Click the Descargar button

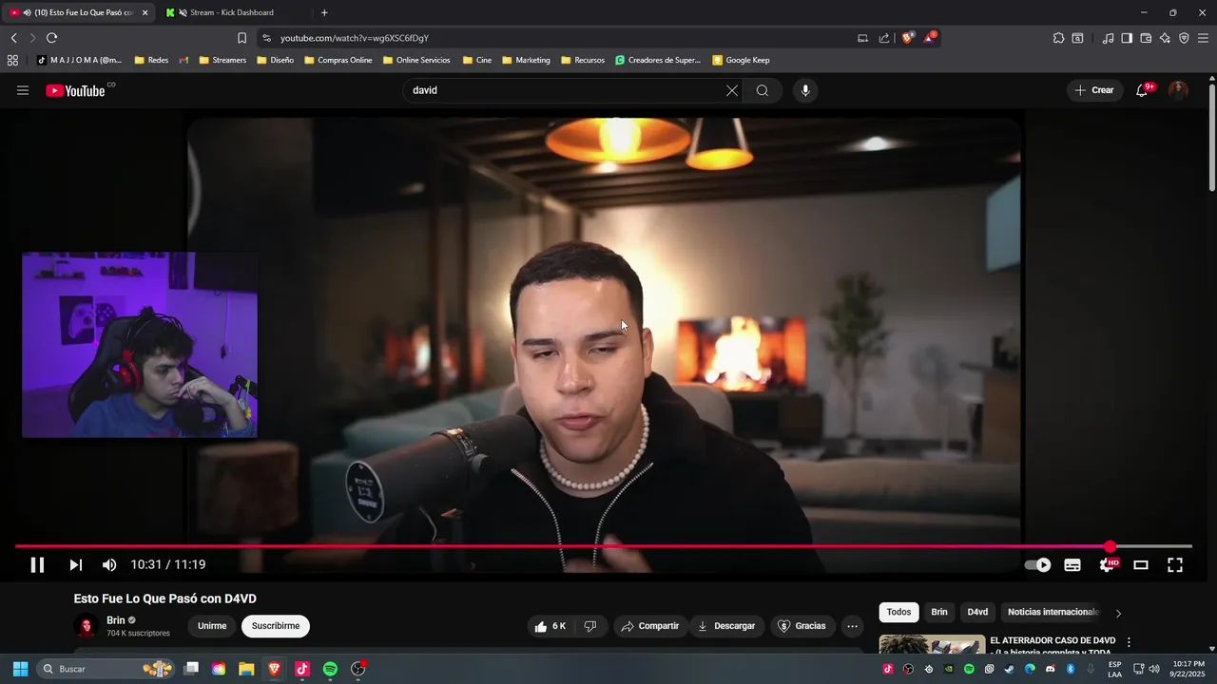click(x=726, y=626)
